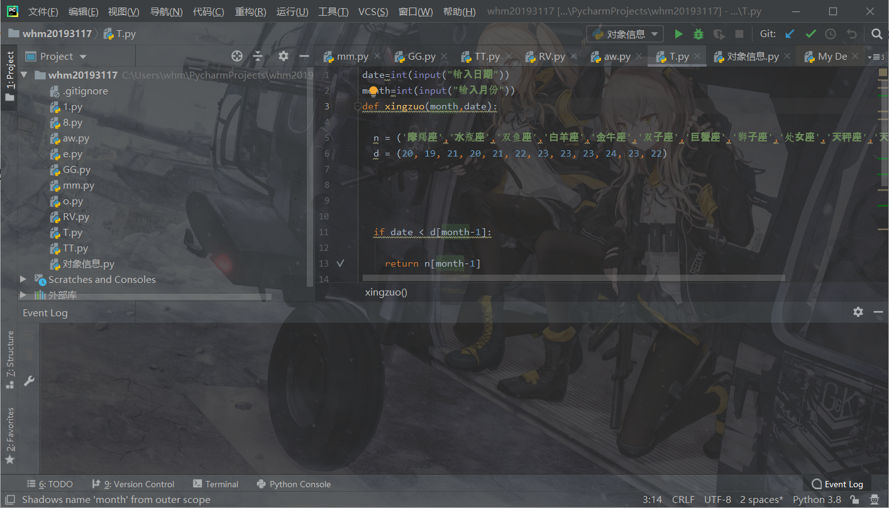Open the Python Console tool window
889x508 pixels.
pos(294,484)
